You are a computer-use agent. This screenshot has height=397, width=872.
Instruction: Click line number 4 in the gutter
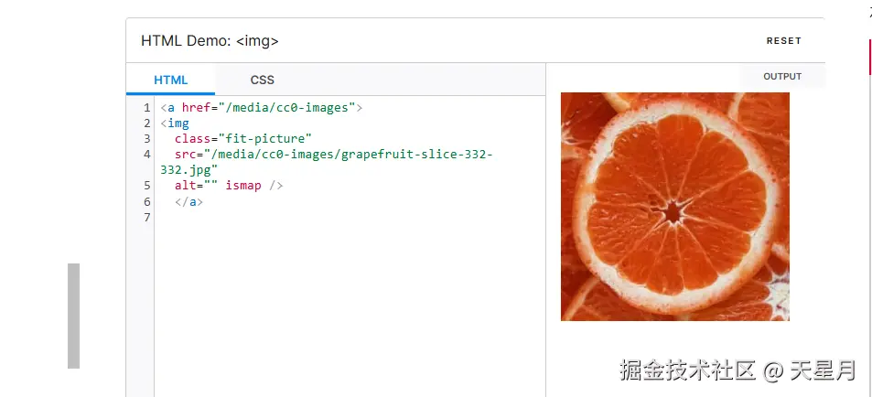pos(146,154)
